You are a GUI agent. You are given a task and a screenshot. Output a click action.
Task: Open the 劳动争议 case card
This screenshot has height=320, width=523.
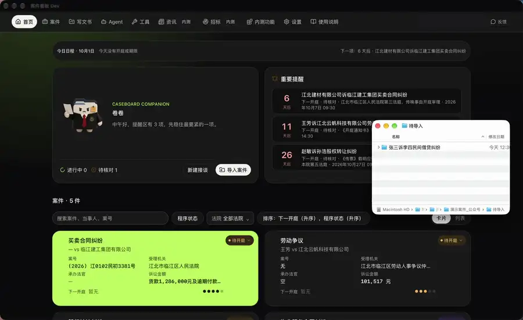tap(368, 268)
